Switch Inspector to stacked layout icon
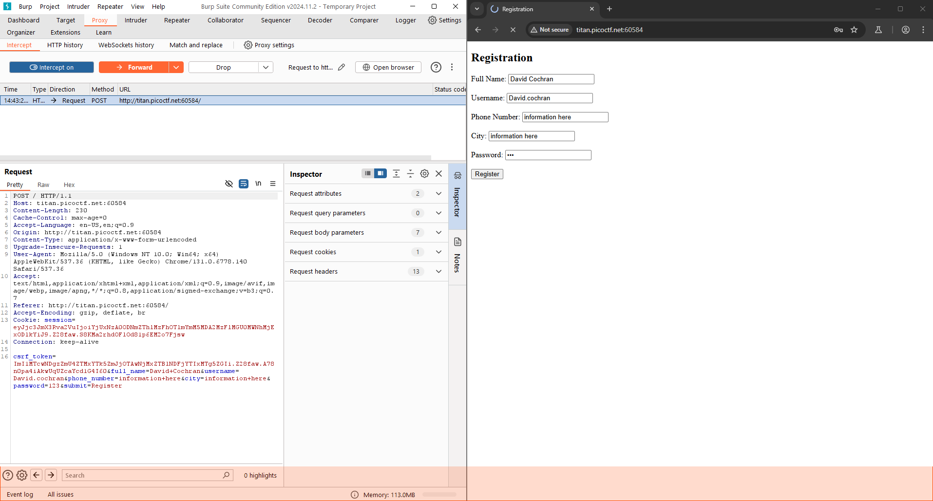 coord(368,173)
